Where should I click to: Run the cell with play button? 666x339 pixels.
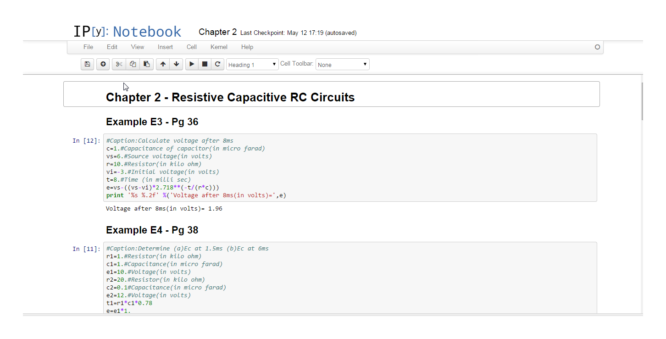[192, 64]
